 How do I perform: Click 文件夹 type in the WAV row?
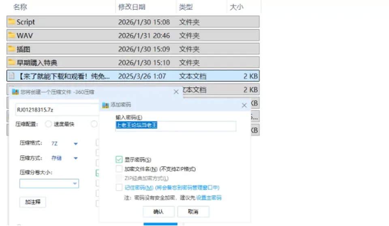coord(189,36)
